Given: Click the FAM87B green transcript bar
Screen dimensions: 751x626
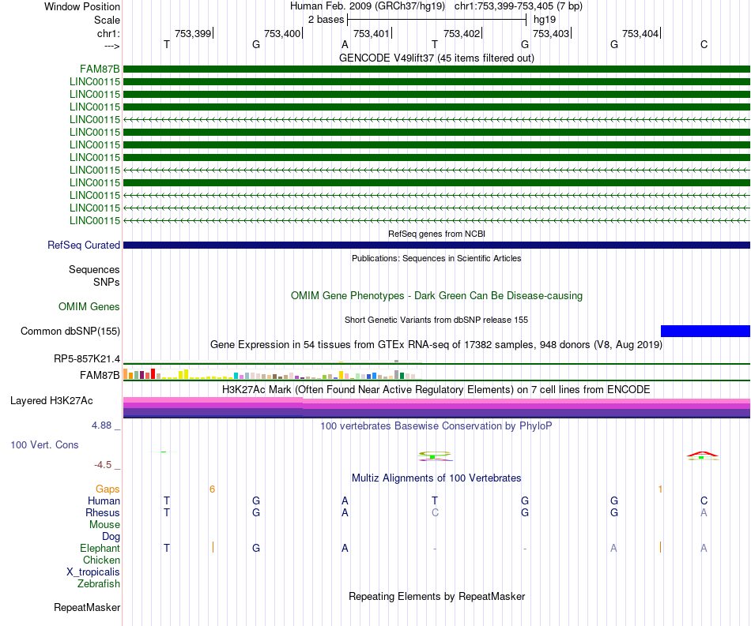Looking at the screenshot, I should coord(436,69).
